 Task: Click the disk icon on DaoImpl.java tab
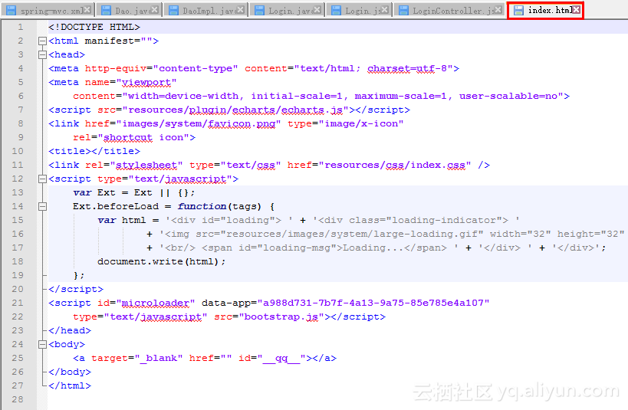pyautogui.click(x=173, y=11)
